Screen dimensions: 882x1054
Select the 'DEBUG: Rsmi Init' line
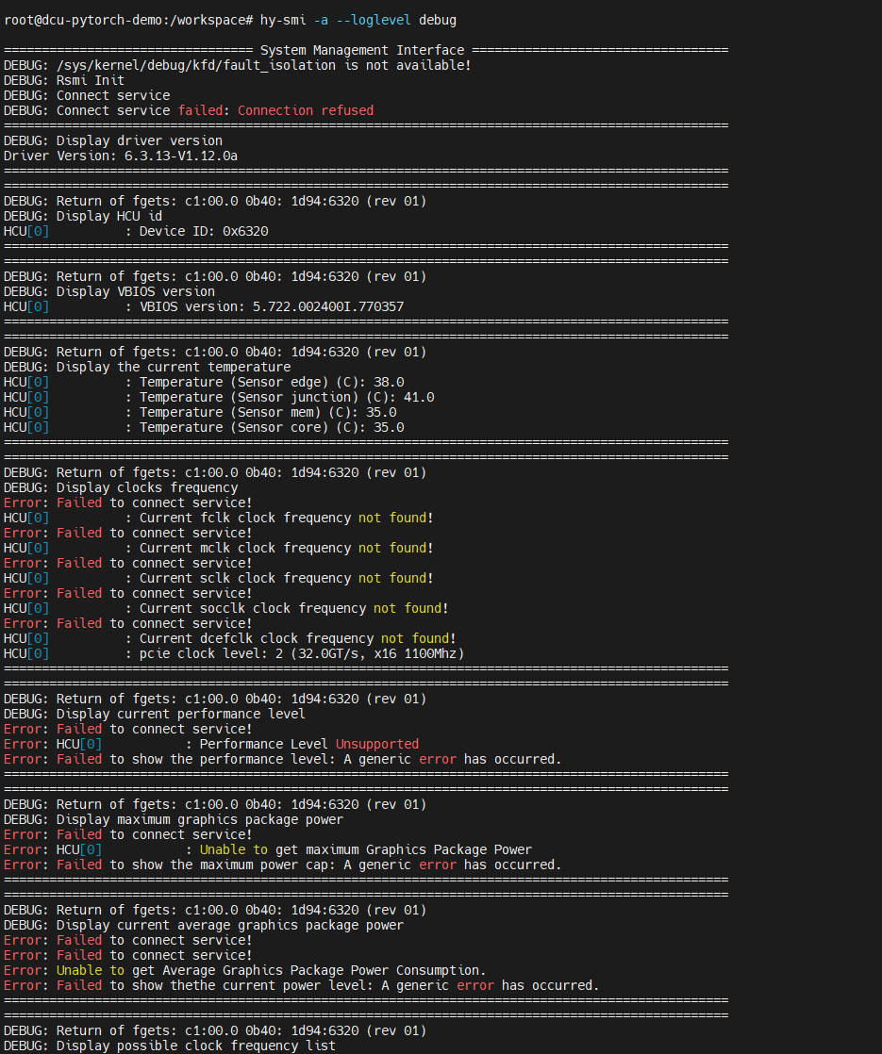click(64, 81)
